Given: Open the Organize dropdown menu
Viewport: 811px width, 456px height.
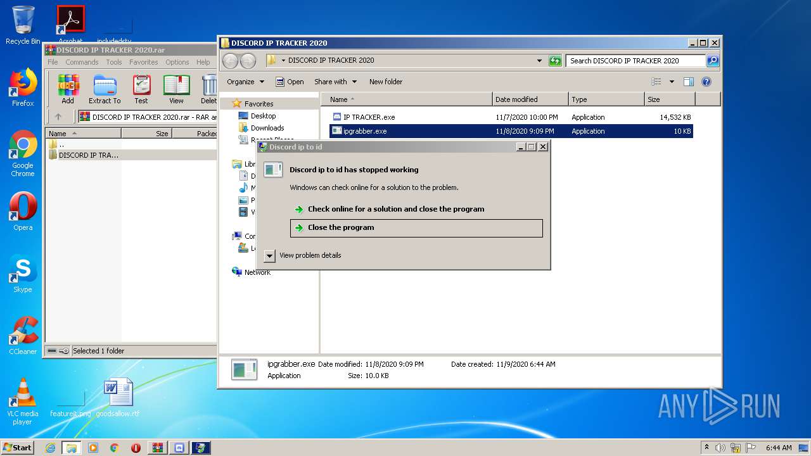Looking at the screenshot, I should pyautogui.click(x=245, y=82).
